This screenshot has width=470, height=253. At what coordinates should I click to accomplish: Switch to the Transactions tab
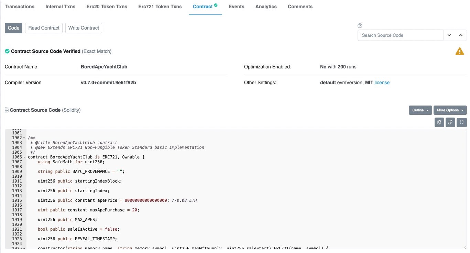[20, 7]
